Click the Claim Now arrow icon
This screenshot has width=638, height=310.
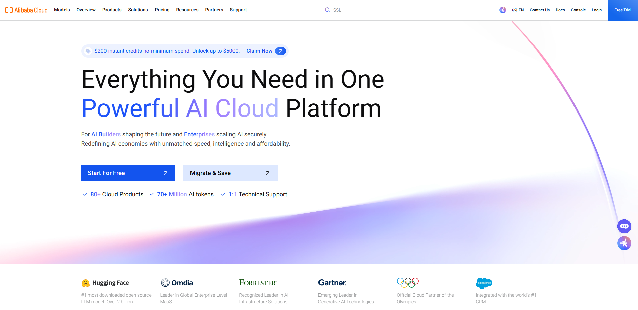281,51
